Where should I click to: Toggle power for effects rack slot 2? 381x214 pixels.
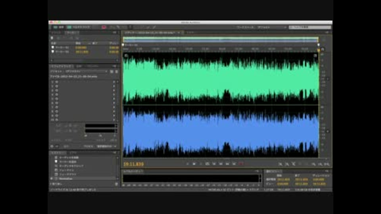tap(57, 86)
